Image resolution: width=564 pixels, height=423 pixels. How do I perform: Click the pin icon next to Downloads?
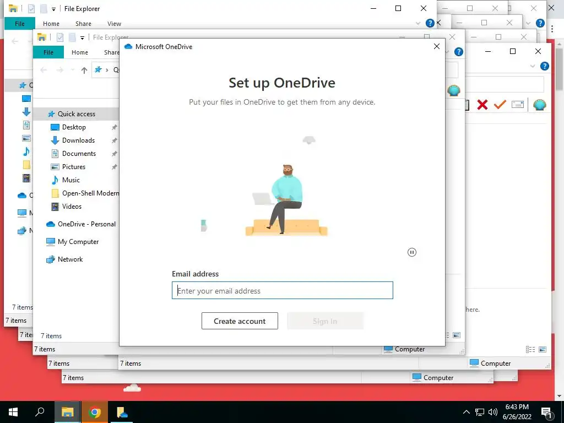coord(115,140)
